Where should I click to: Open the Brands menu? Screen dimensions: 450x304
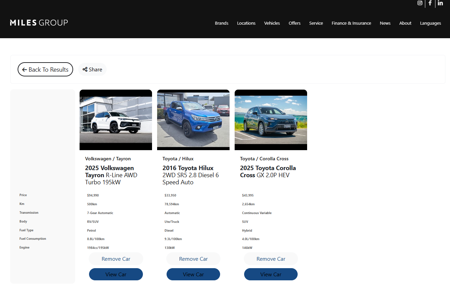[221, 23]
